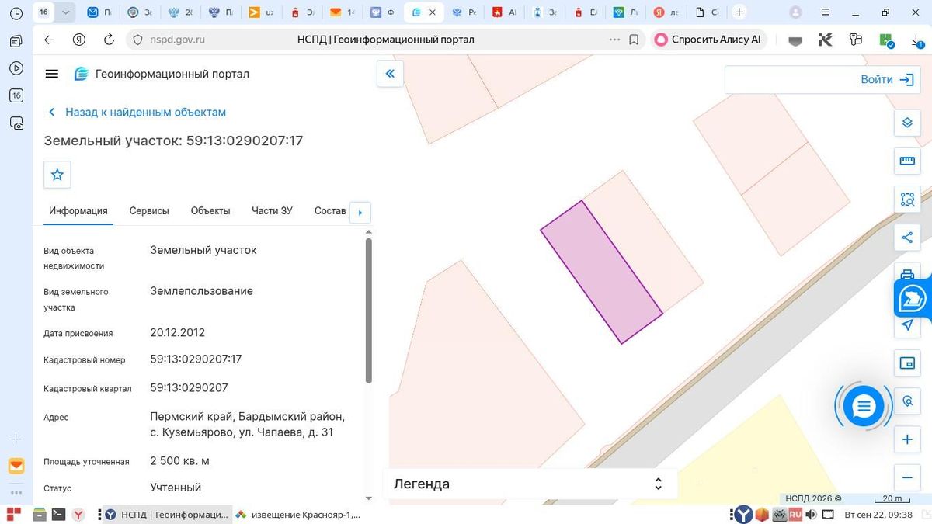
Task: Collapse the side panel with double-chevron button
Action: tap(390, 74)
